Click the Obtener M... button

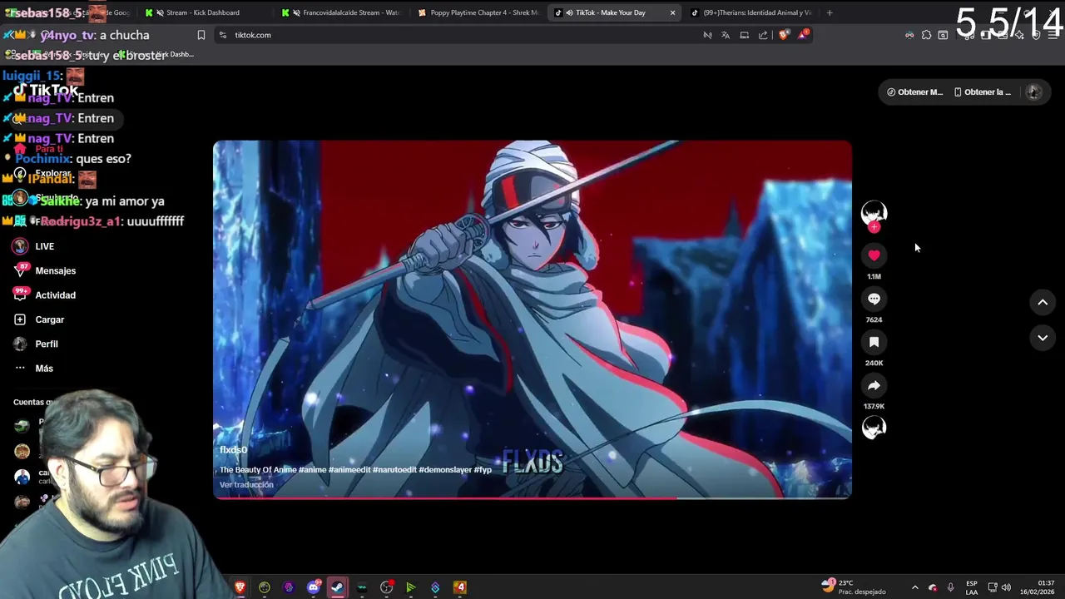[x=914, y=92]
